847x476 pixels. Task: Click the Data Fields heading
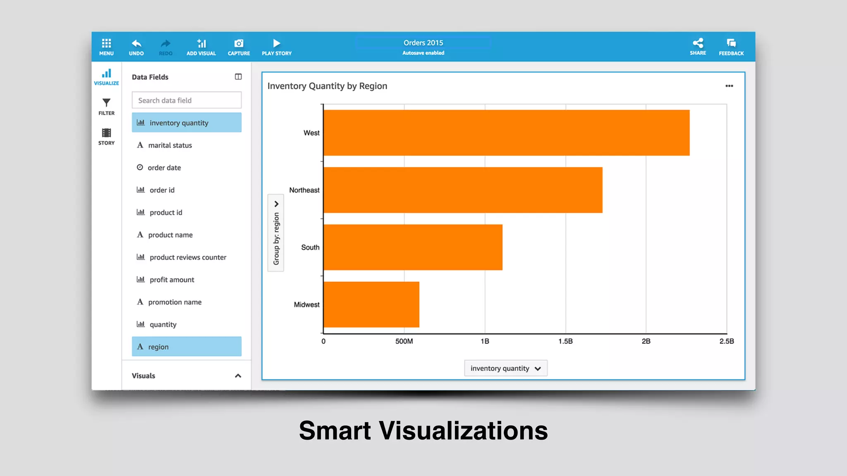click(x=150, y=77)
